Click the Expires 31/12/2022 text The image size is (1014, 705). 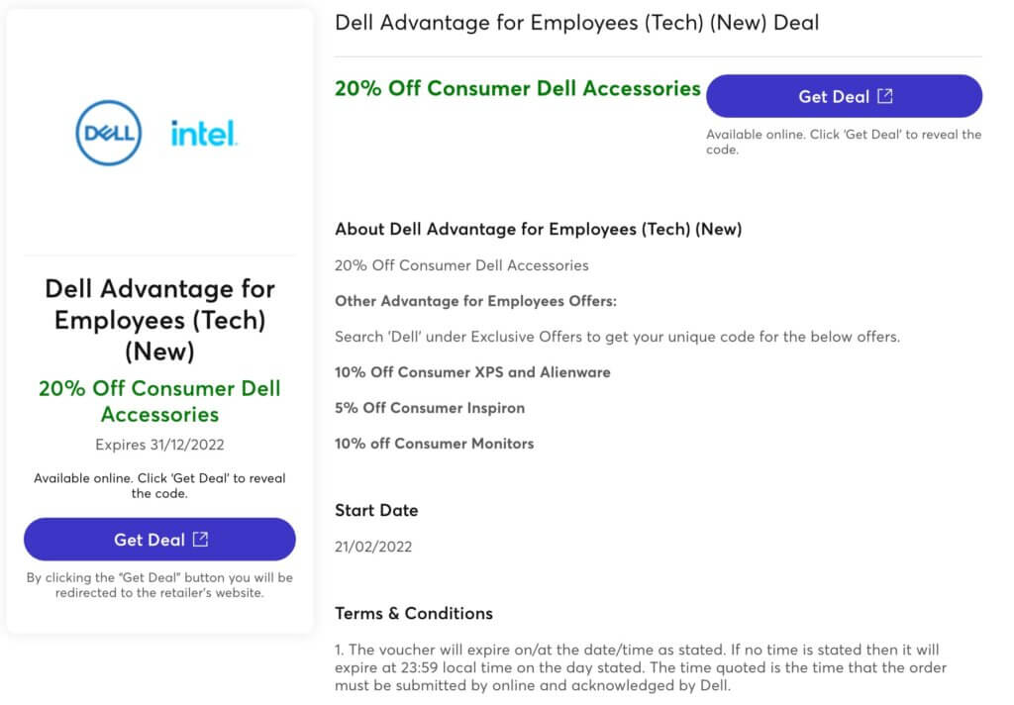click(x=159, y=445)
